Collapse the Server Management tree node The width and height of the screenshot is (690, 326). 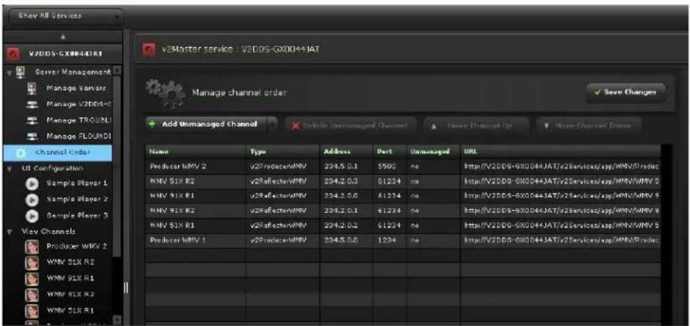point(10,72)
